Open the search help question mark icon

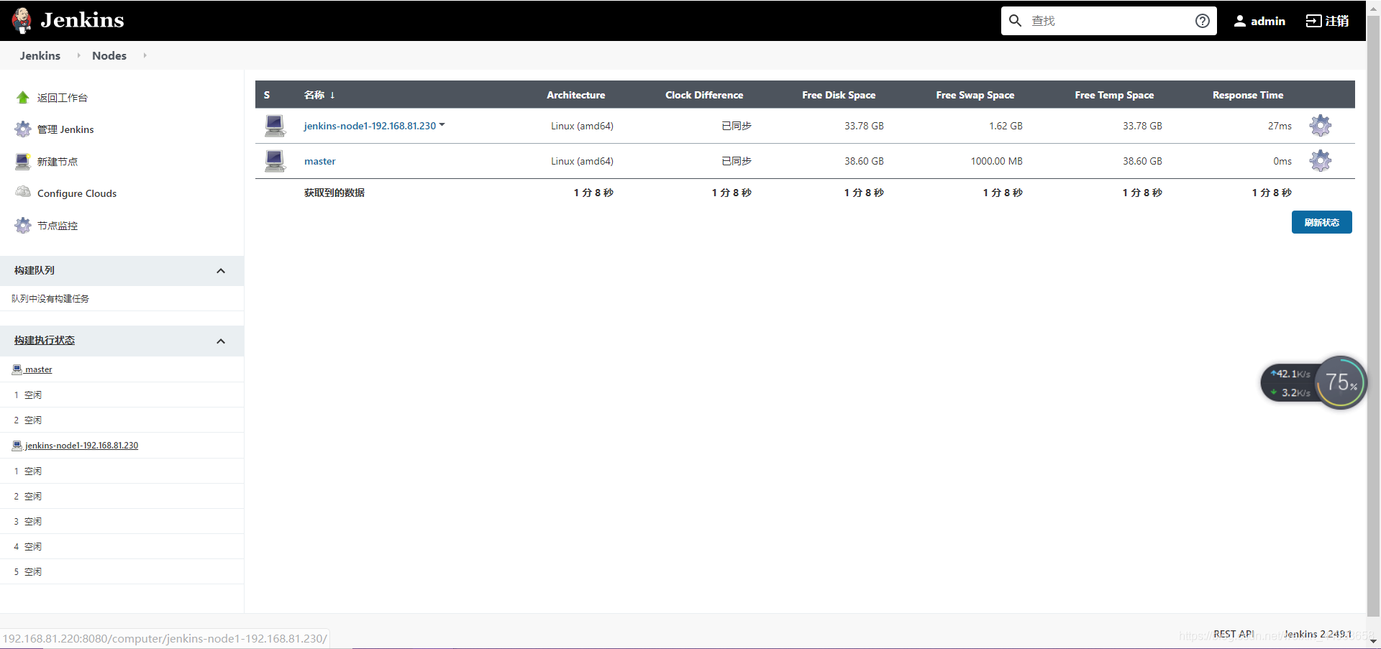[x=1202, y=21]
